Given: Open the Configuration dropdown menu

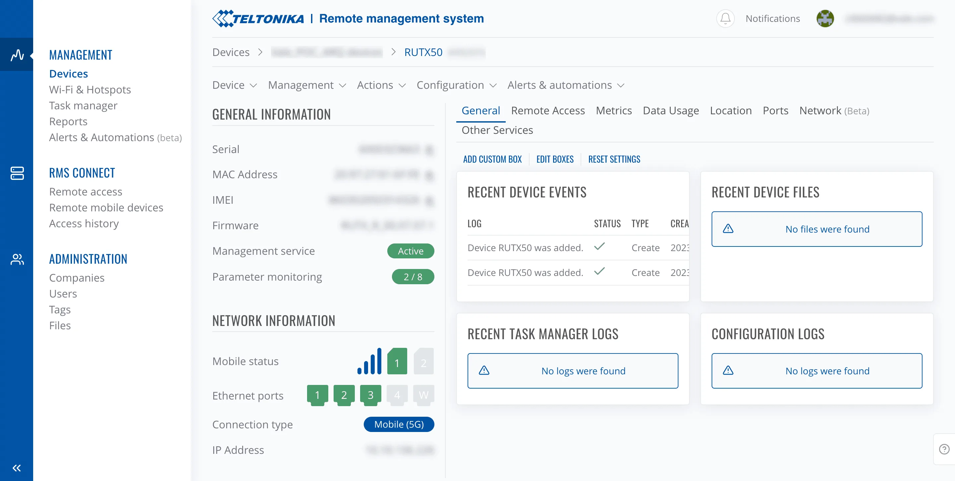Looking at the screenshot, I should [x=457, y=85].
